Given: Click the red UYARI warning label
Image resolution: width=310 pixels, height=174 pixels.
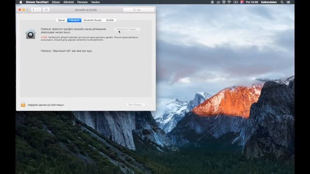Looking at the screenshot, I should coord(44,37).
